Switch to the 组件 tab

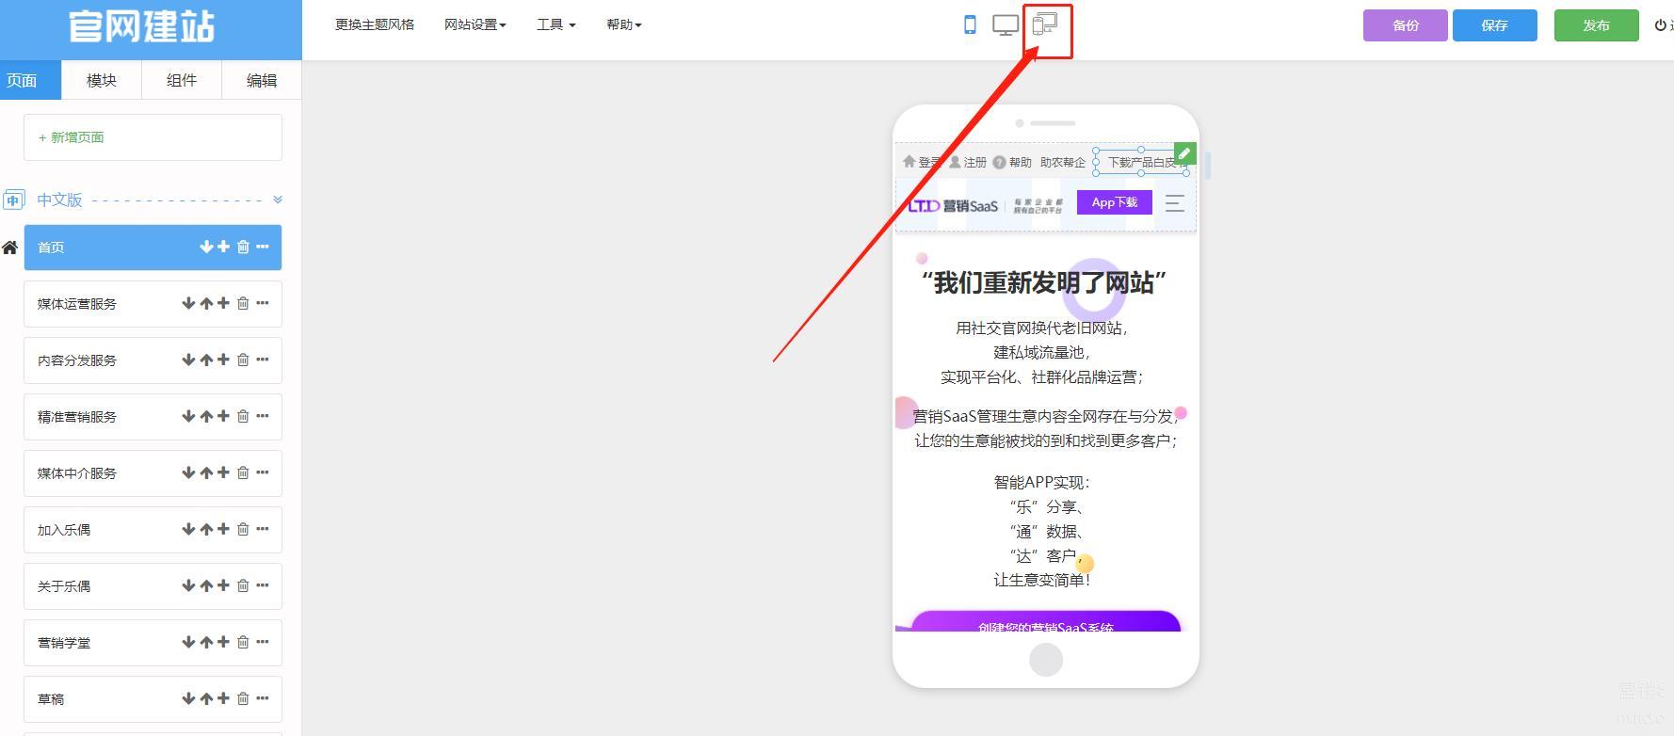tap(182, 80)
